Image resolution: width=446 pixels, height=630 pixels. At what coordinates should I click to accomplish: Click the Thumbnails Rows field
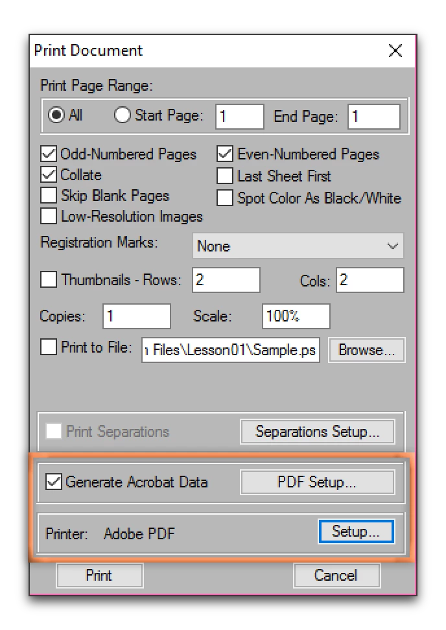pyautogui.click(x=226, y=280)
